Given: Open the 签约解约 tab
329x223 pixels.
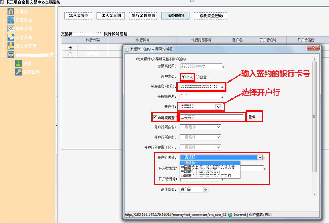Looking at the screenshot, I should (176, 16).
